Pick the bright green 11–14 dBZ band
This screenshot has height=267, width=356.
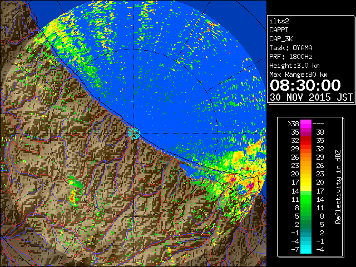306,199
